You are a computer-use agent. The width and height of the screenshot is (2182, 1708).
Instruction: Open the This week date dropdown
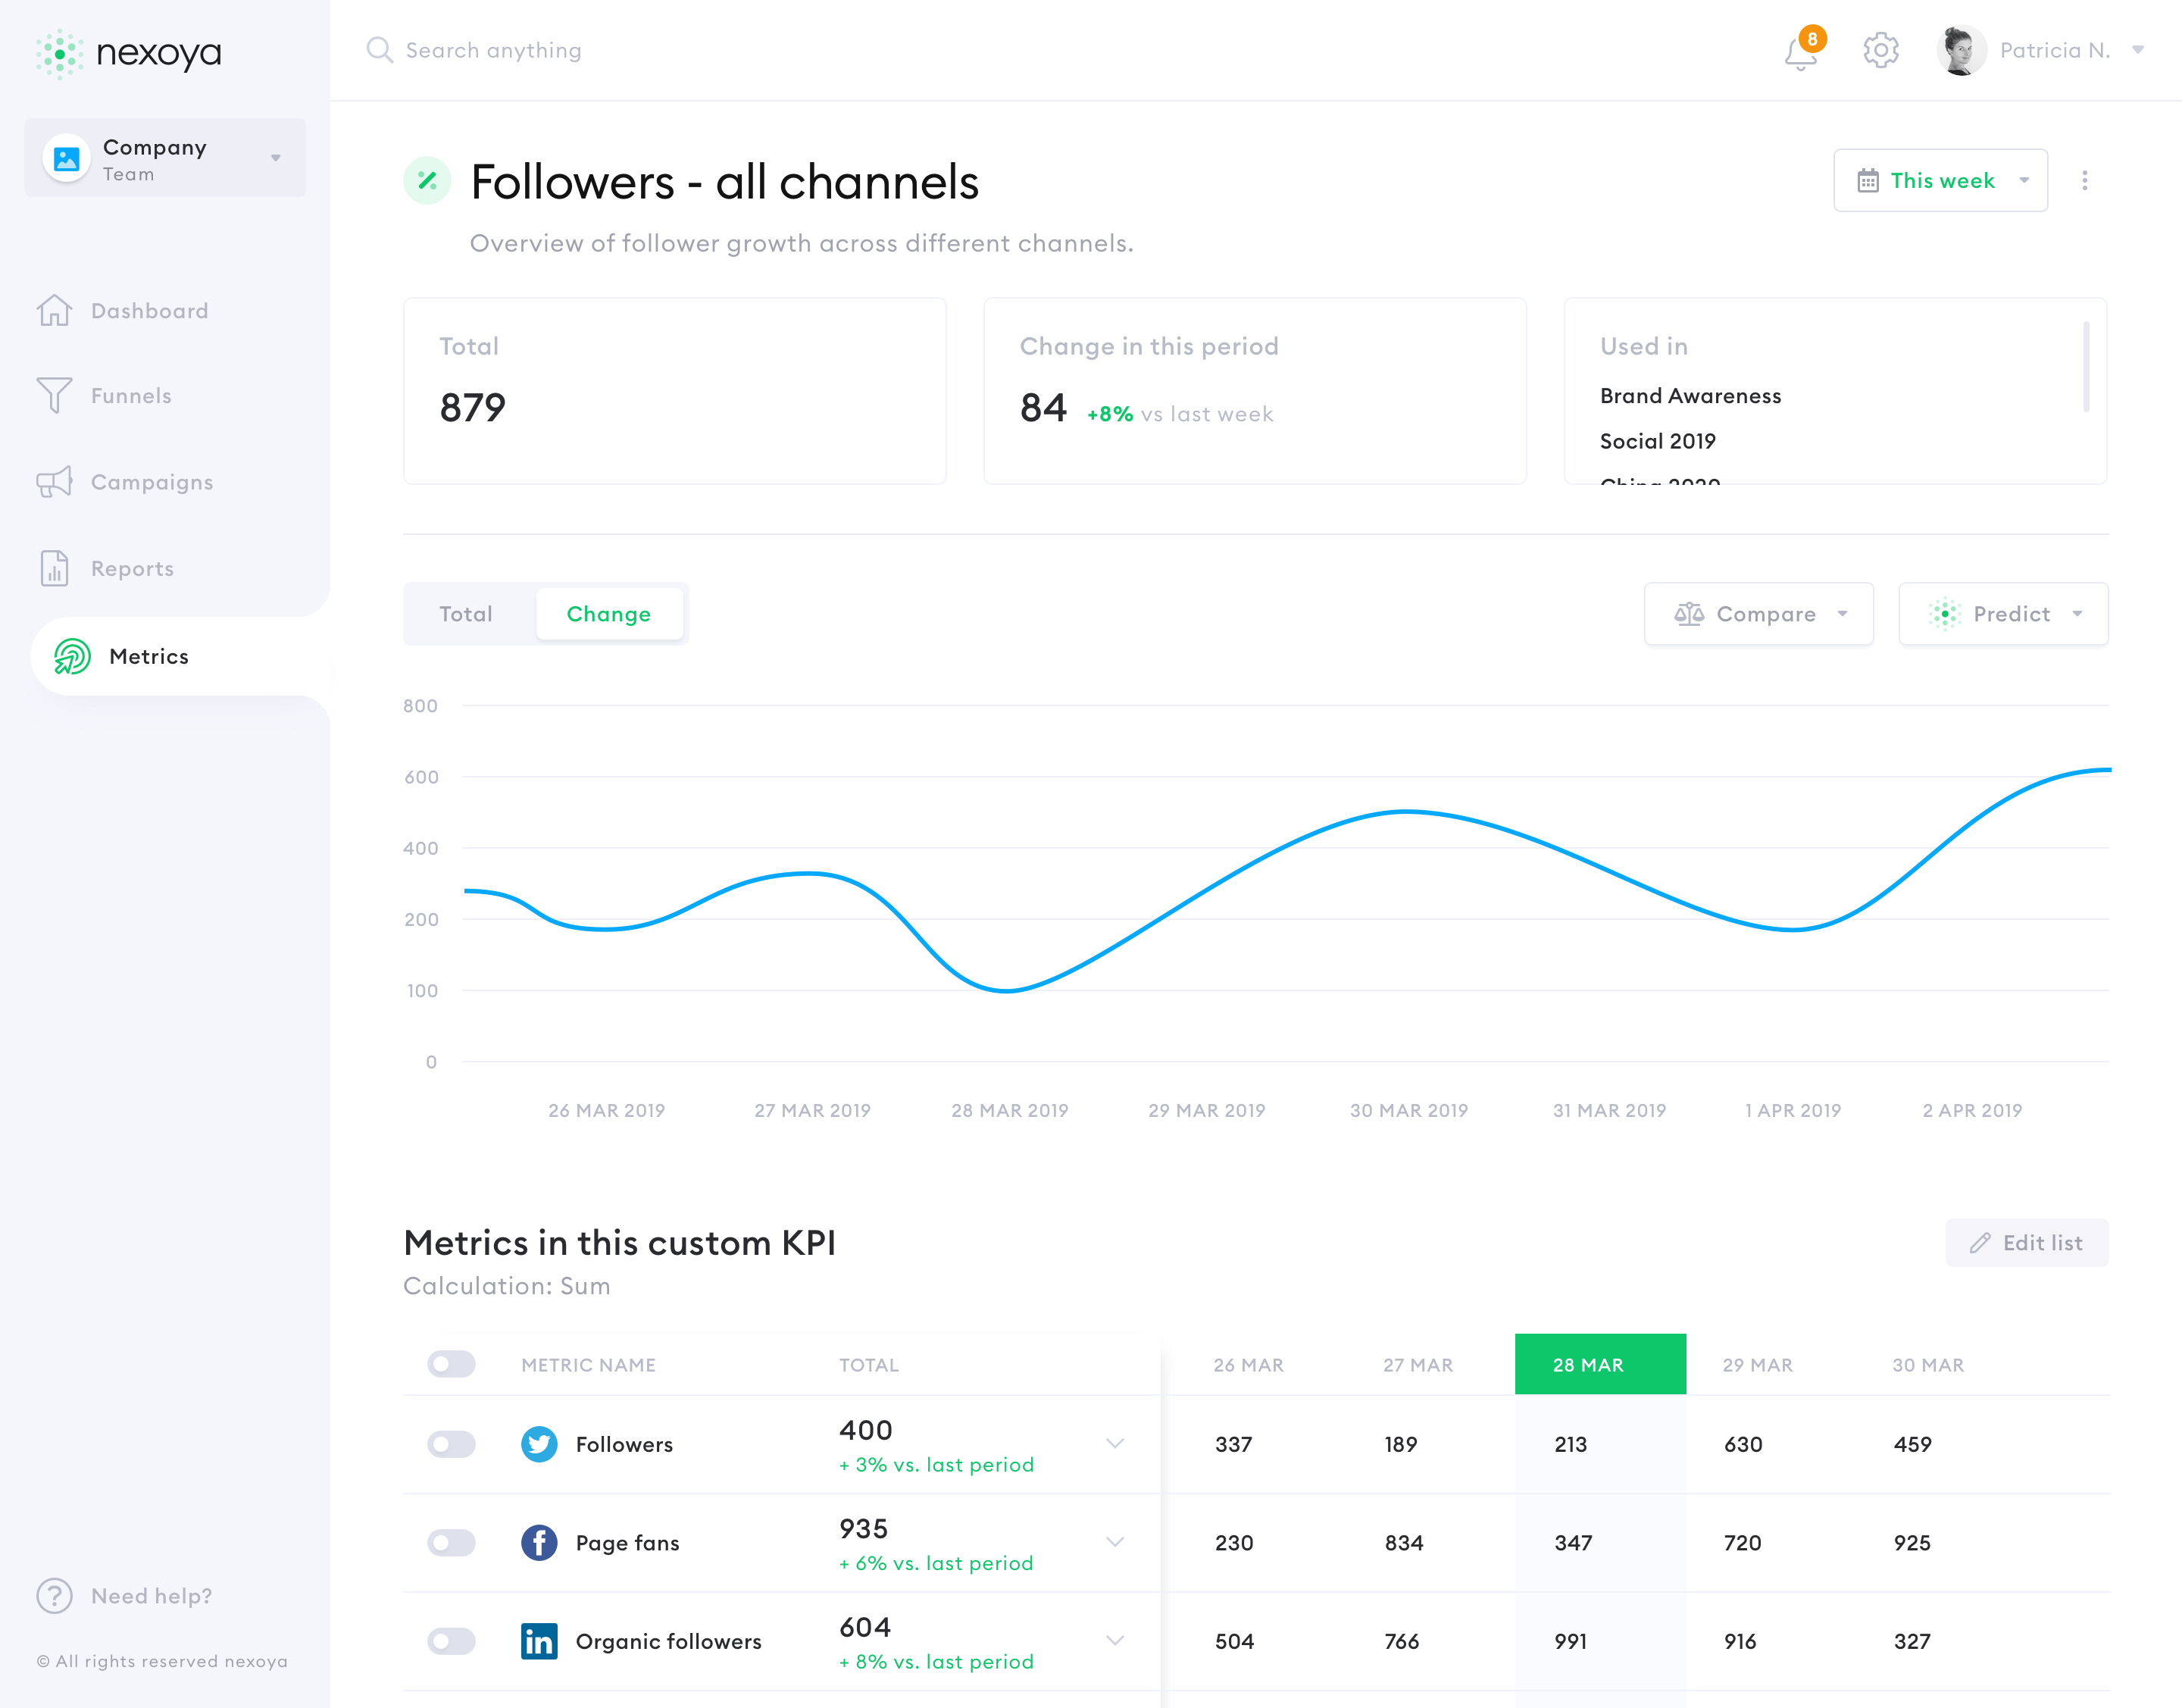point(1940,180)
